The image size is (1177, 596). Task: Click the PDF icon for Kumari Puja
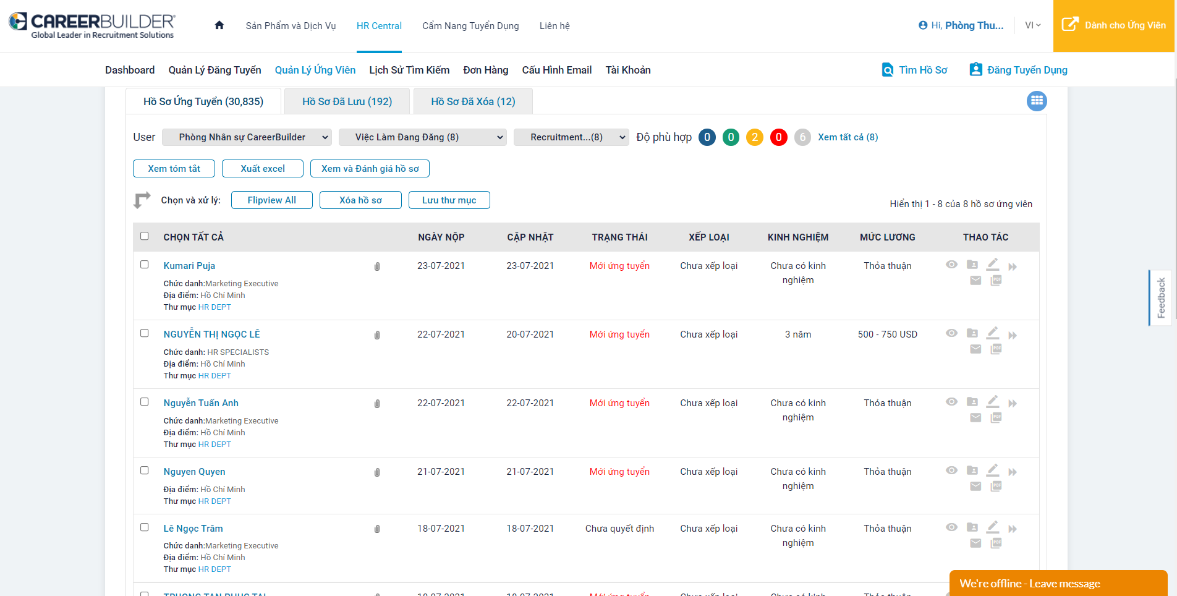pos(996,280)
